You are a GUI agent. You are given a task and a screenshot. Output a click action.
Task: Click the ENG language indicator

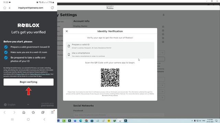coord(204,121)
